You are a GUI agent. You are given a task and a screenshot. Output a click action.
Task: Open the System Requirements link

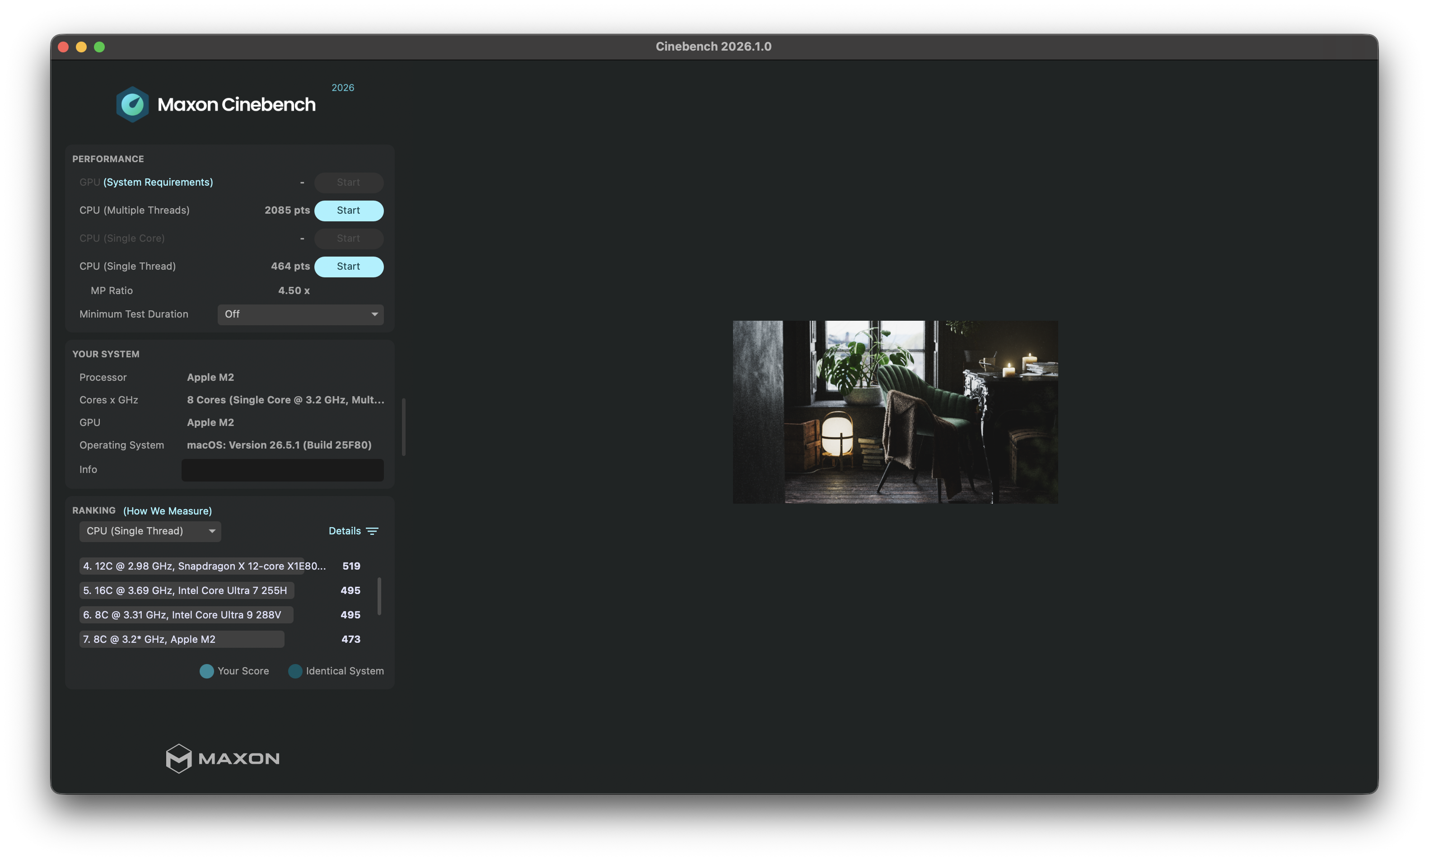[x=159, y=182]
